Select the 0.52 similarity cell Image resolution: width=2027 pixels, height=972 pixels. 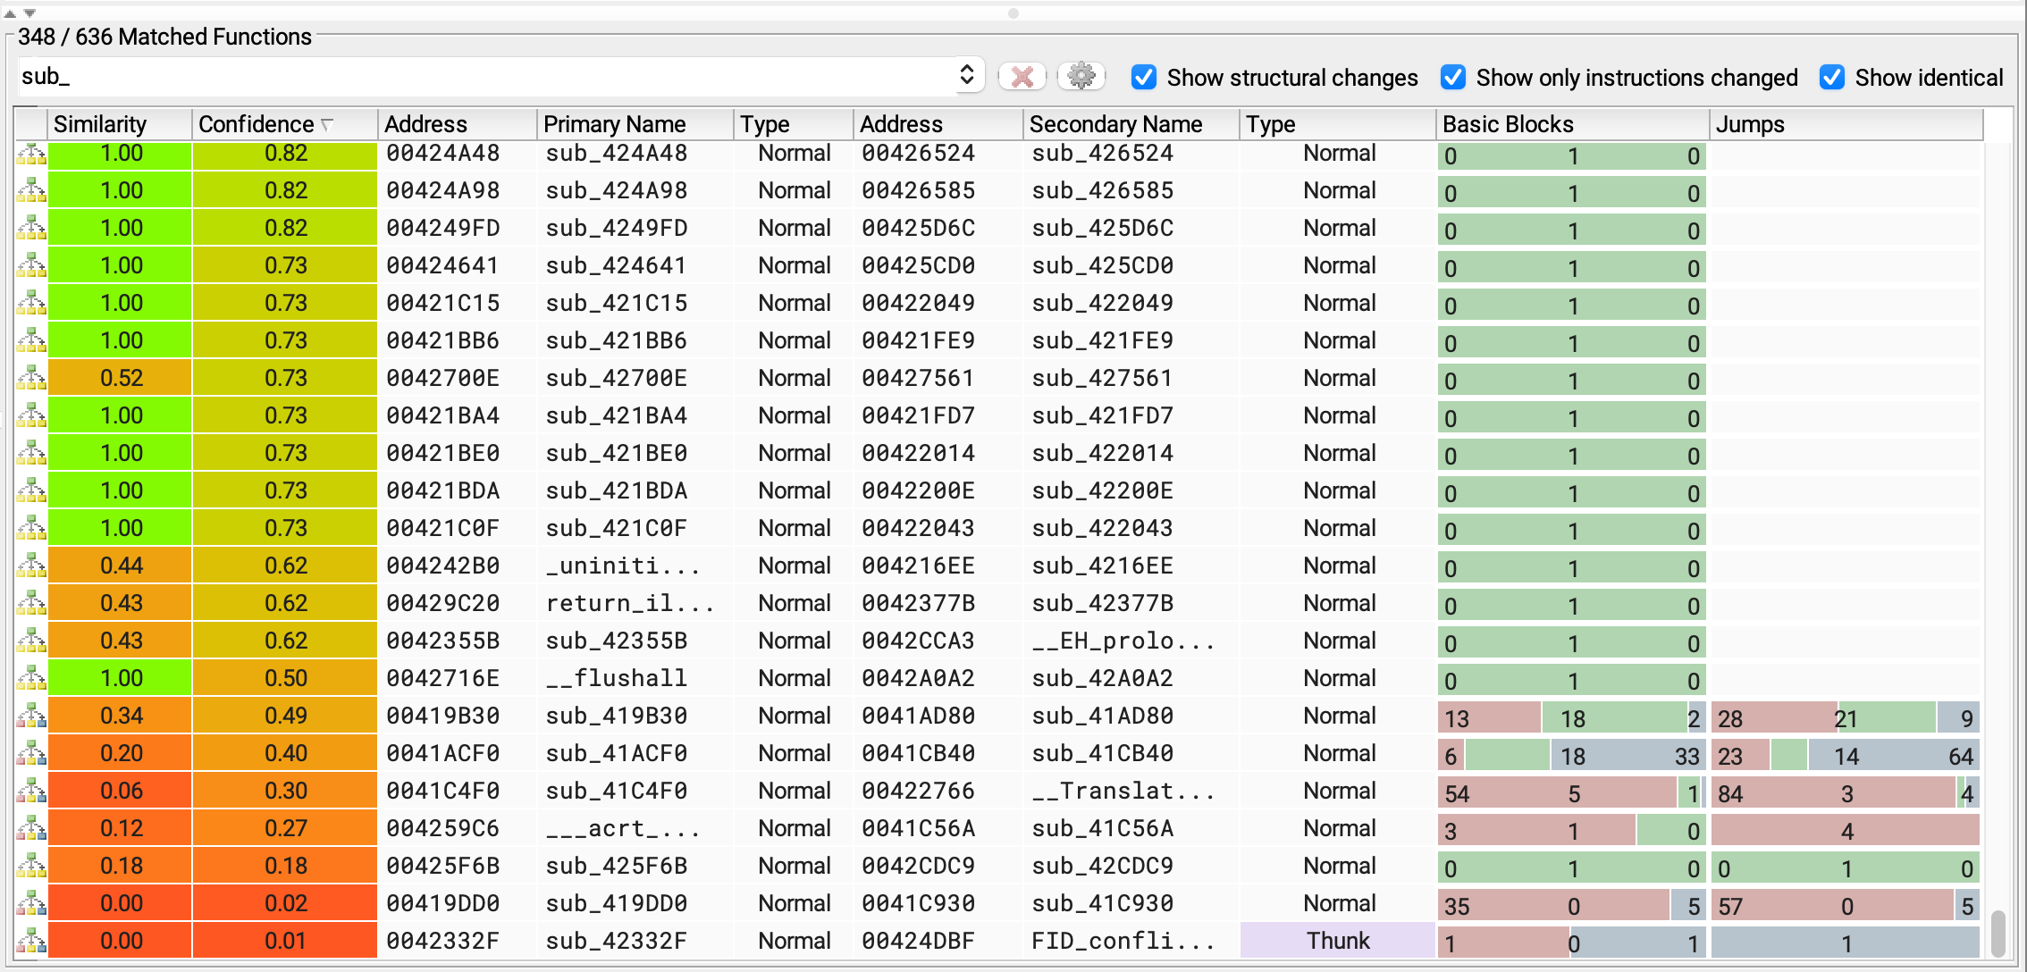121,379
